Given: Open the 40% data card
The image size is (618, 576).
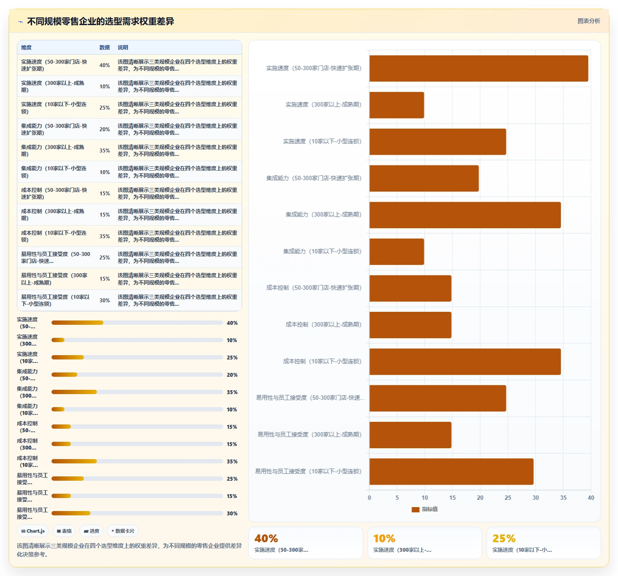Looking at the screenshot, I should 305,543.
